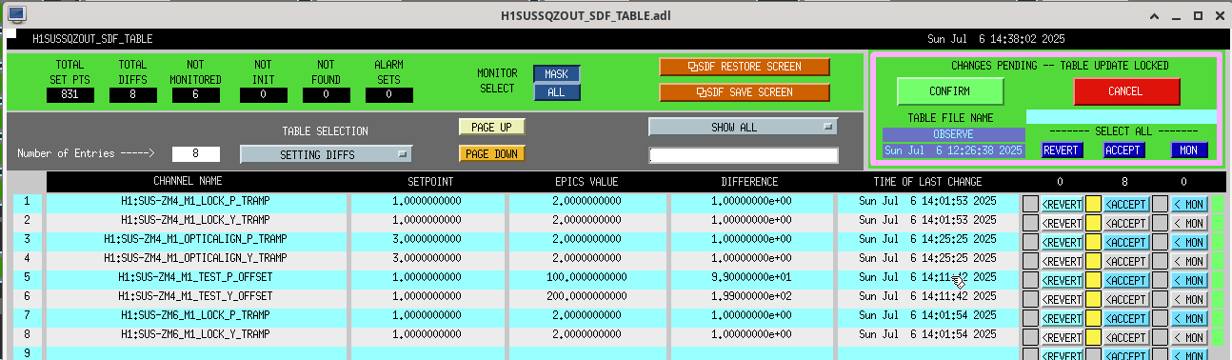Toggle yellow accept checkbox for ZM4 LOCK_P_TRAMP
The width and height of the screenshot is (1232, 360).
(x=1093, y=203)
